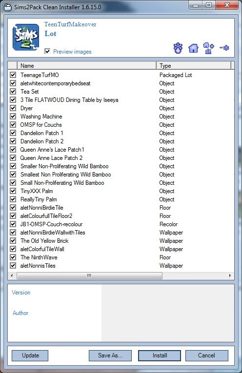This screenshot has height=373, width=242.
Task: Minimize the Clean Installer window
Action: click(195, 5)
